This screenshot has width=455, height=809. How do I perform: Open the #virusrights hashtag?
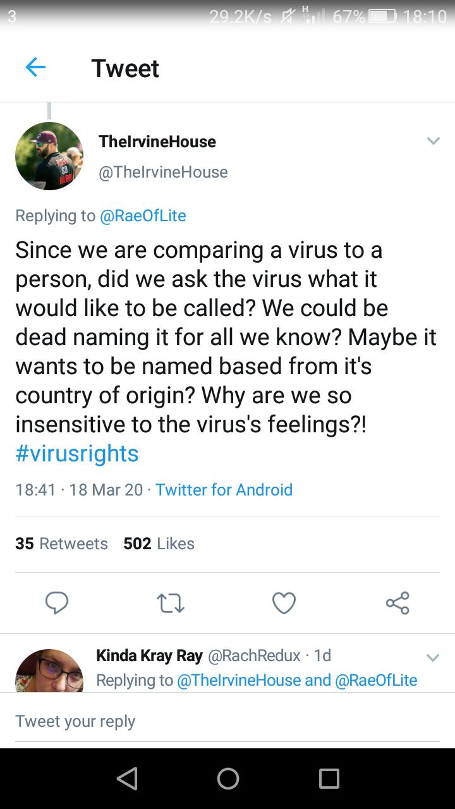point(77,453)
